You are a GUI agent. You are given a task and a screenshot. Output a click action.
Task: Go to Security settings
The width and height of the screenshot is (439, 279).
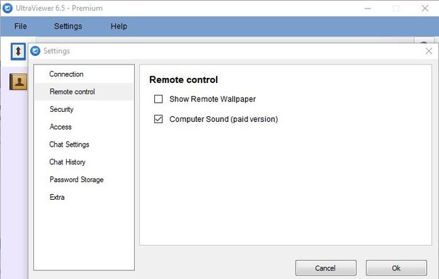pyautogui.click(x=84, y=109)
